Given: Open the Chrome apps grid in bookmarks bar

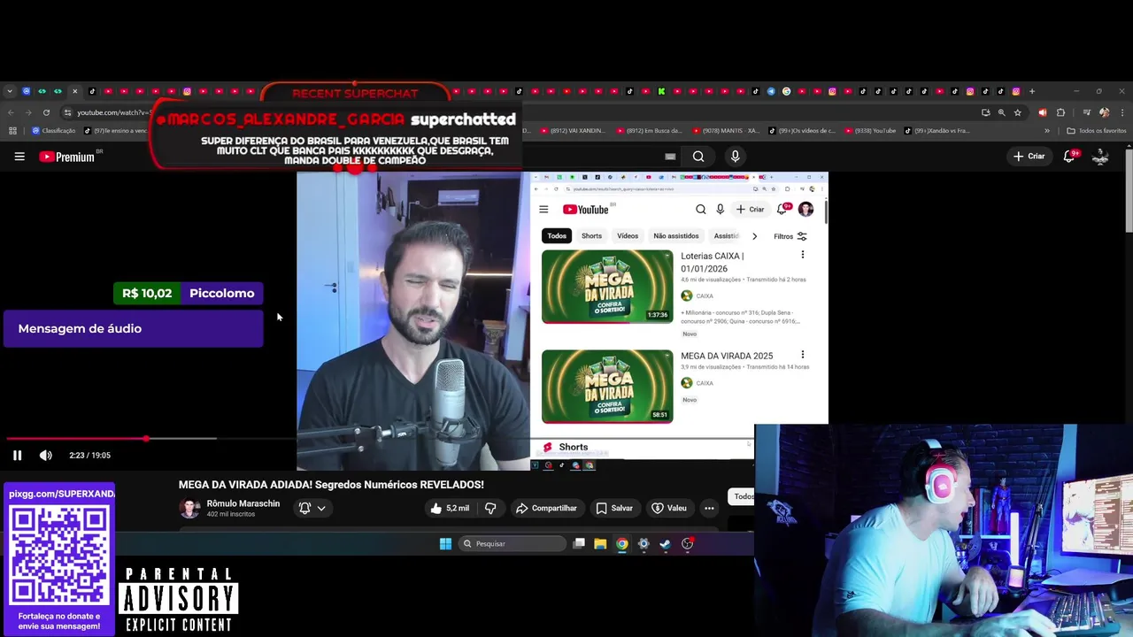Looking at the screenshot, I should click(x=12, y=131).
